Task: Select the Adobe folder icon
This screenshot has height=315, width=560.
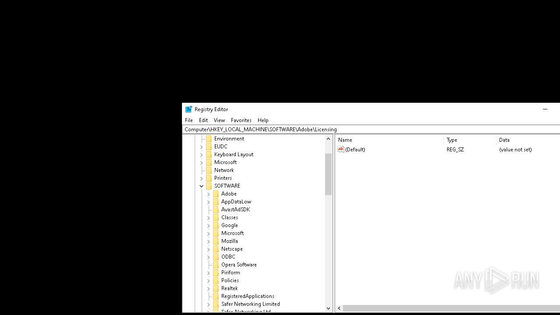Action: pos(216,194)
